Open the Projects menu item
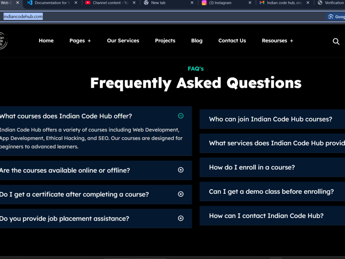The image size is (345, 259). 165,41
